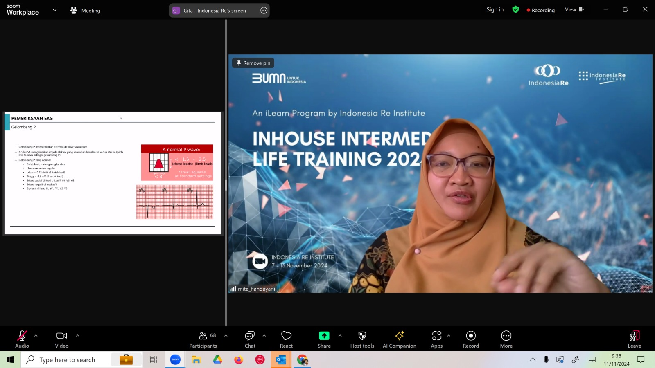Show hidden tray icons

[533, 359]
